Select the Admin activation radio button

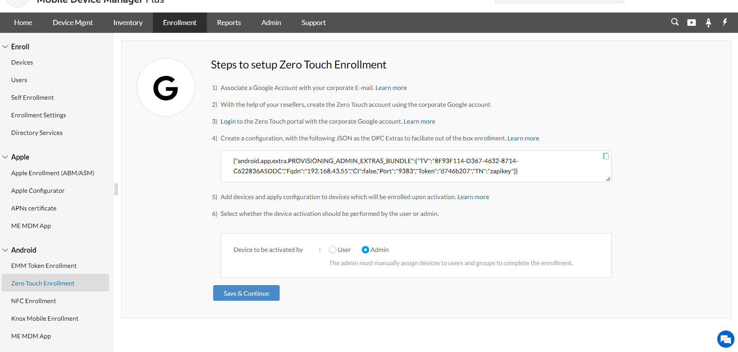pyautogui.click(x=365, y=250)
